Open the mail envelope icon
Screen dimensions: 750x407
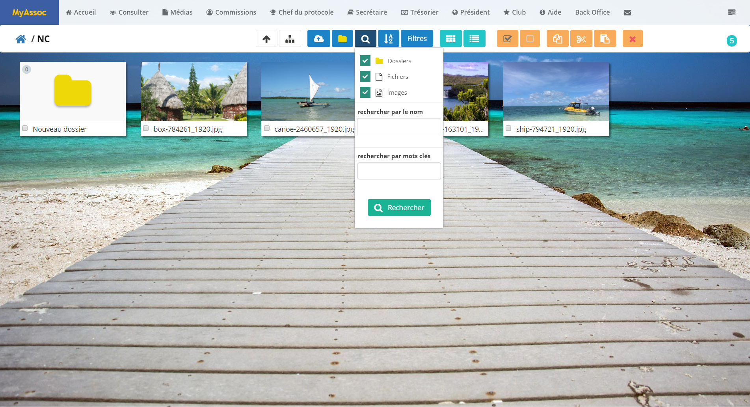627,13
